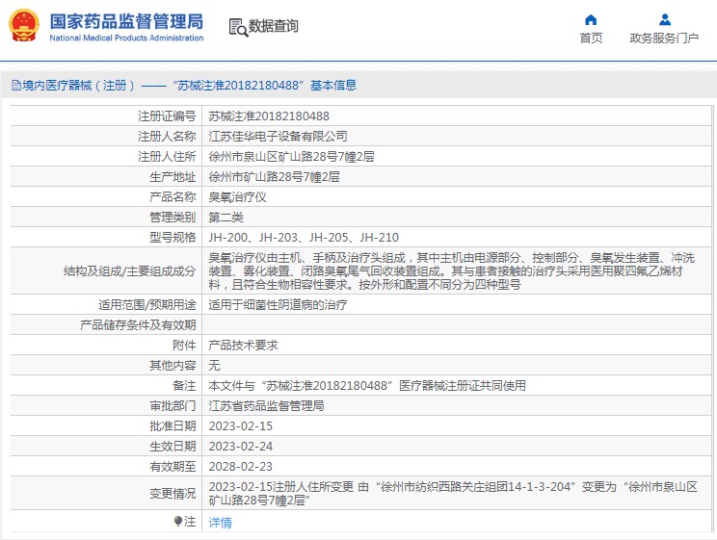
Task: Click the 数据查询 magnifier document icon
Action: [x=237, y=26]
